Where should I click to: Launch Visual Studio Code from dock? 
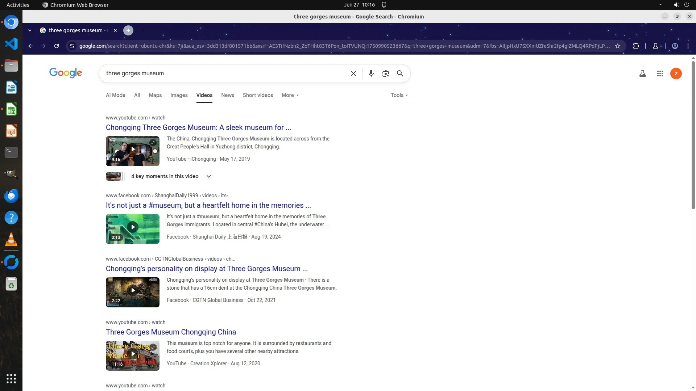coord(11,44)
